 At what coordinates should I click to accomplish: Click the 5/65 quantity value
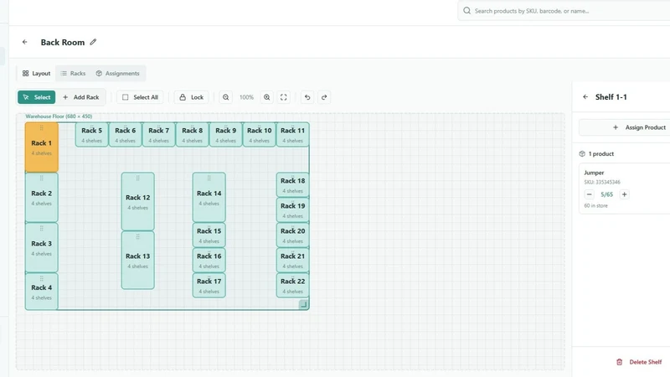pyautogui.click(x=606, y=194)
